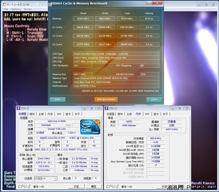Click L3 Cache Read value 27275 MB/s
This screenshot has width=219, height=192.
[x=83, y=45]
